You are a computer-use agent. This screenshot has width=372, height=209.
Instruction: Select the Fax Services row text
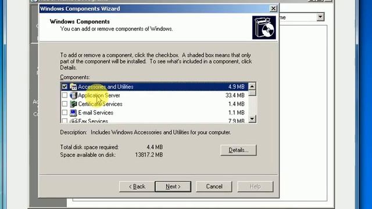tap(93, 121)
